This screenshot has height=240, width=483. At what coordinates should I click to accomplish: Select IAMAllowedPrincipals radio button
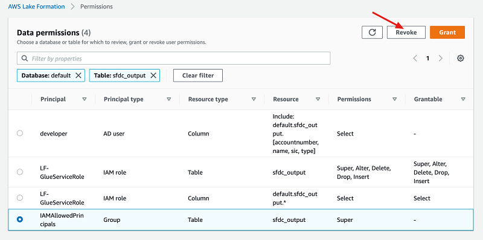point(20,219)
